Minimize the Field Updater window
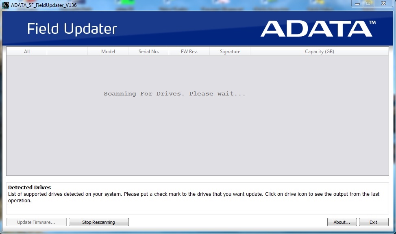The width and height of the screenshot is (396, 234). (357, 4)
